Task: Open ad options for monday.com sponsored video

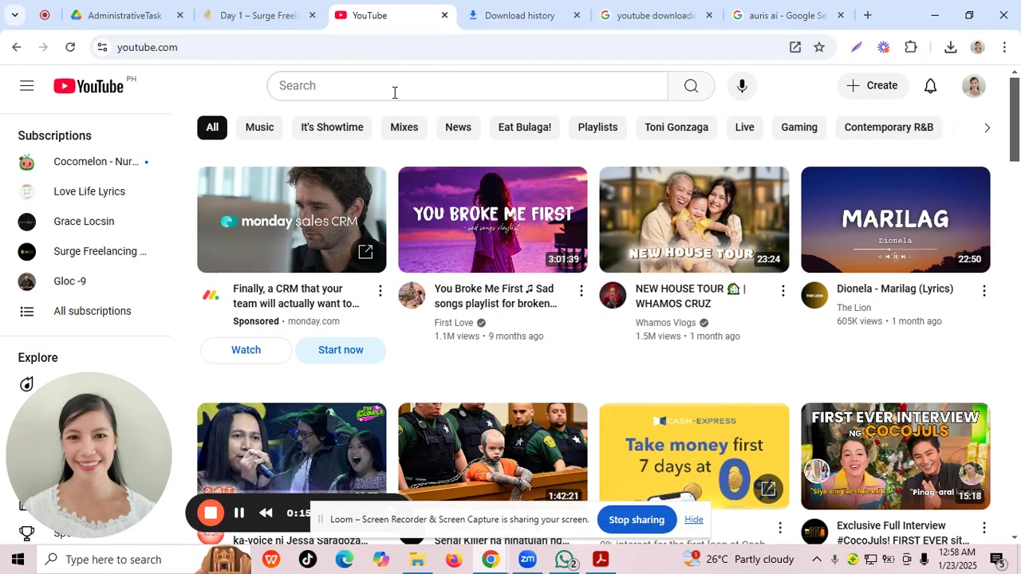Action: (x=380, y=291)
